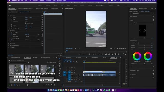Viewport: 164px width, 92px height.
Task: Open timeline display settings wrench
Action: click(77, 62)
